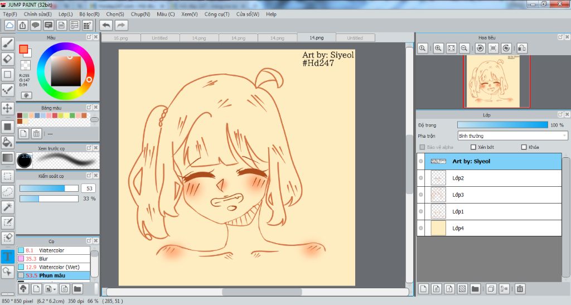Undock the Bảng màu palette panel
Screen dimensions: 571x305
[89, 108]
